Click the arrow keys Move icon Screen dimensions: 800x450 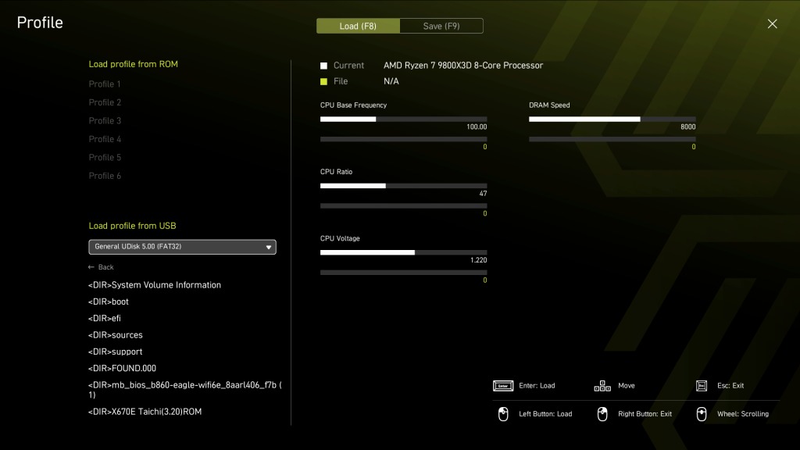pyautogui.click(x=602, y=386)
